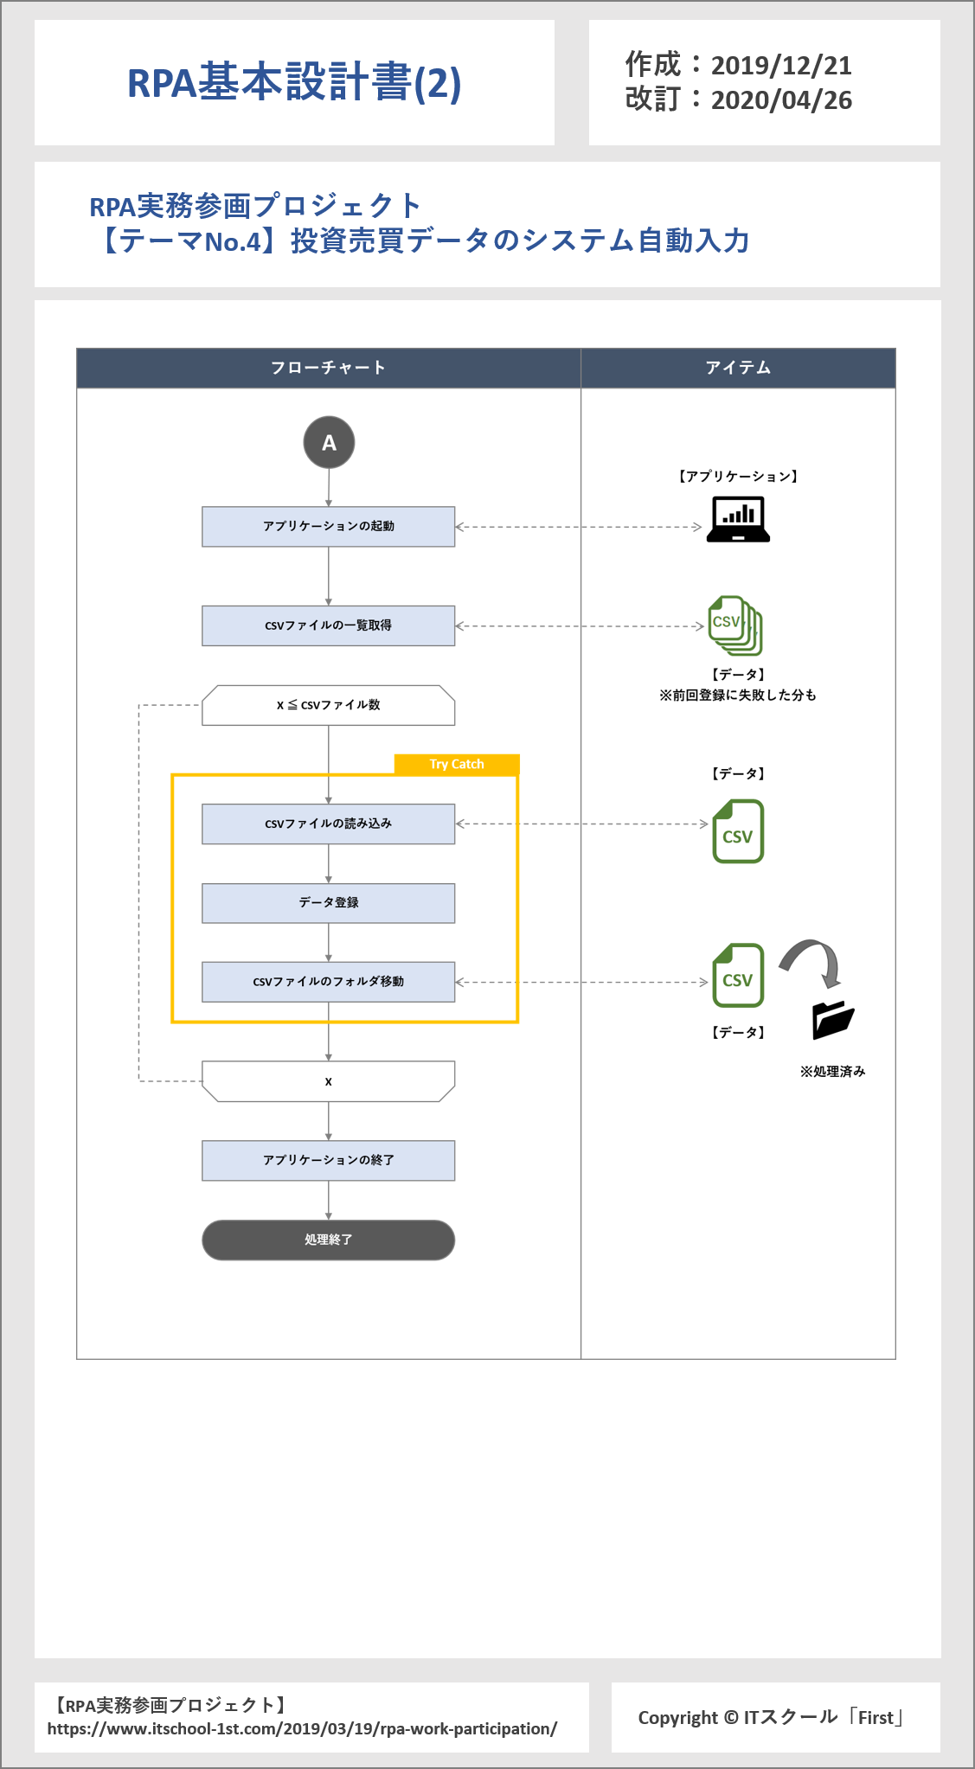Click the CSV icon beside the curved arrow
The height and width of the screenshot is (1769, 975).
[x=738, y=975]
